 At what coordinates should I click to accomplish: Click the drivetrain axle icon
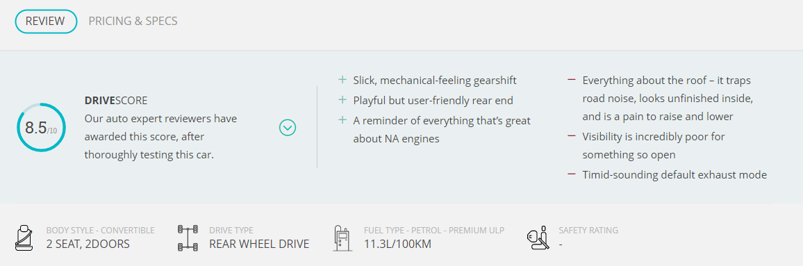(x=188, y=238)
